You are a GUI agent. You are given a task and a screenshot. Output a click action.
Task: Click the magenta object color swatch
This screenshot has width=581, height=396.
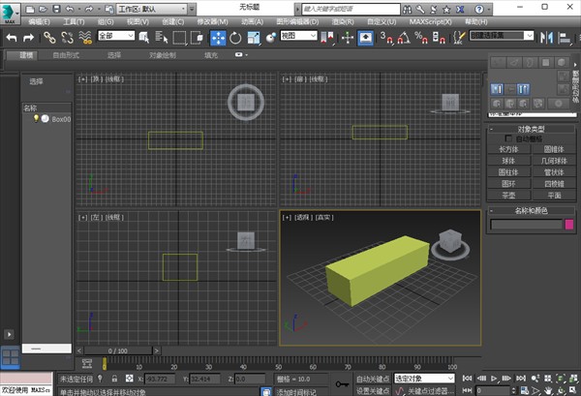tap(569, 225)
